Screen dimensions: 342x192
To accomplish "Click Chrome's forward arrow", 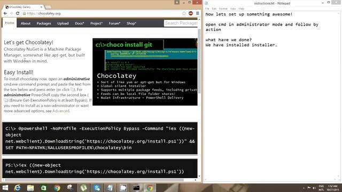I will tap(11, 13).
